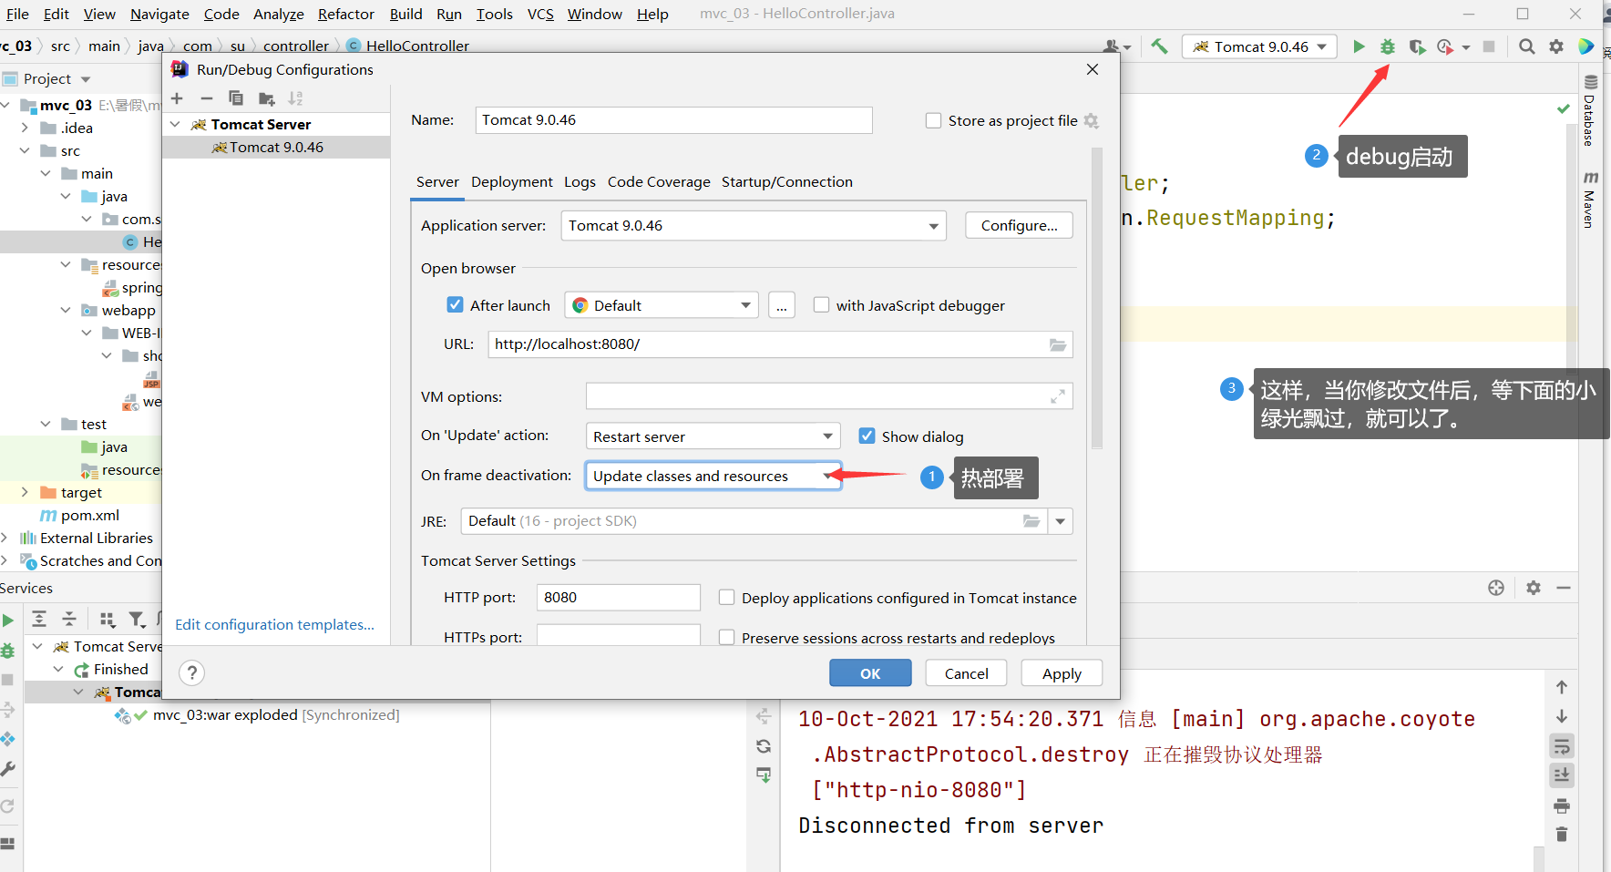Open Search Everywhere magnifier icon
The height and width of the screenshot is (872, 1611).
tap(1527, 46)
